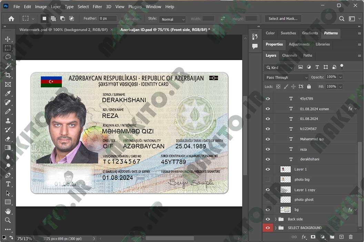Select the Hand tool
Image resolution: width=364 pixels, height=242 pixels.
coord(8,211)
